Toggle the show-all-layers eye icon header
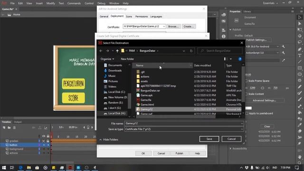This screenshot has height=171, width=304. click(44, 136)
